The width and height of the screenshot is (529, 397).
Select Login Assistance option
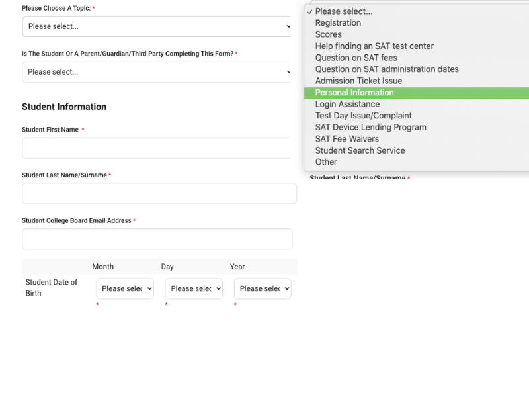click(417, 104)
